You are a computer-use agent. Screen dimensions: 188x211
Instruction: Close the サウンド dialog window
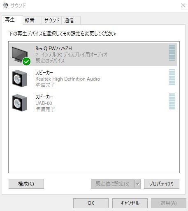point(183,6)
